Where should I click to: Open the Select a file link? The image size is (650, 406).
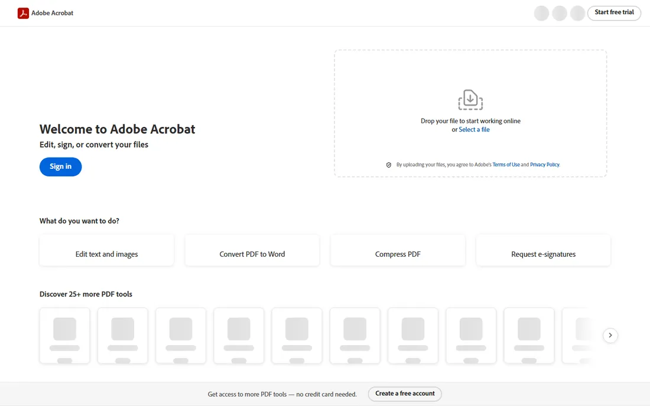coord(474,130)
